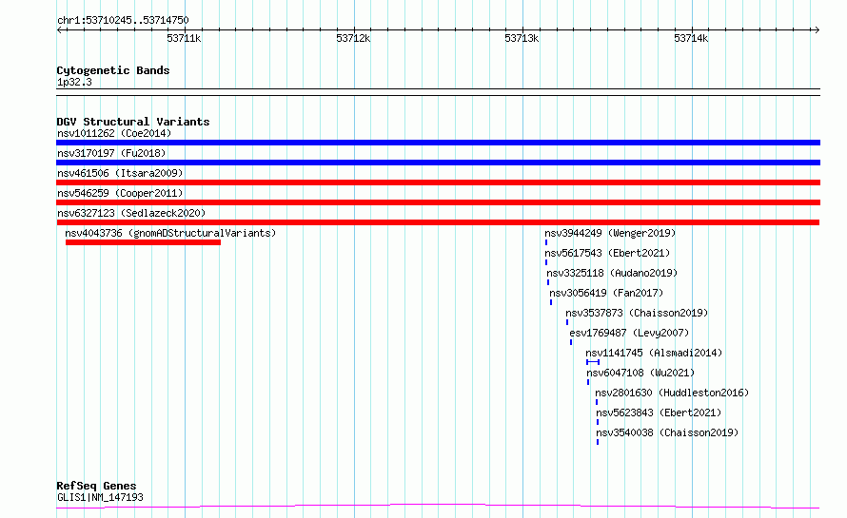Open the GLIS1|NM_147193 gene label
Screen dimensions: 847x518
[101, 497]
